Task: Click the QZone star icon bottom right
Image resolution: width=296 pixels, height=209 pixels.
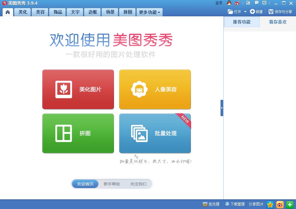Action: click(x=270, y=204)
